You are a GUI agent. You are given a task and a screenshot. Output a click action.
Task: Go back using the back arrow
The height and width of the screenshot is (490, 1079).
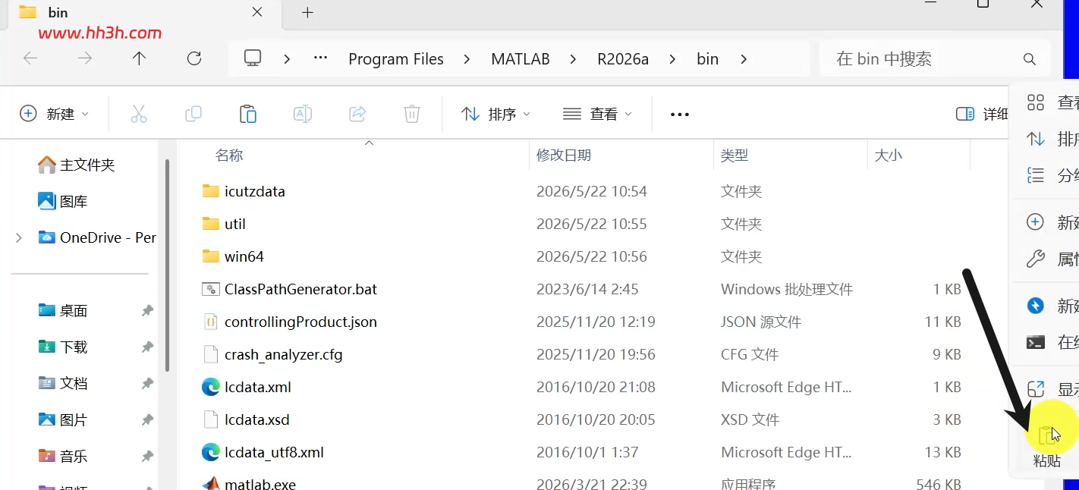[x=30, y=58]
